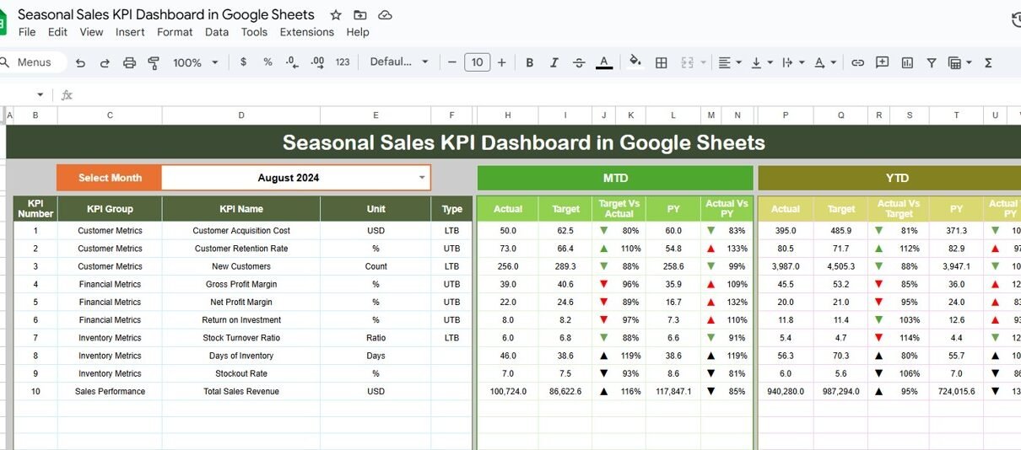Click the print icon

pyautogui.click(x=129, y=62)
